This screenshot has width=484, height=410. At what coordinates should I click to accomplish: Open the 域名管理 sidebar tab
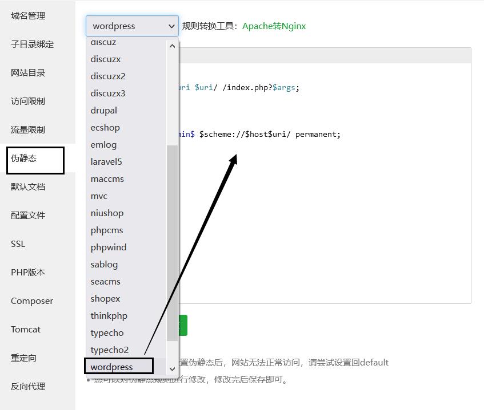28,16
